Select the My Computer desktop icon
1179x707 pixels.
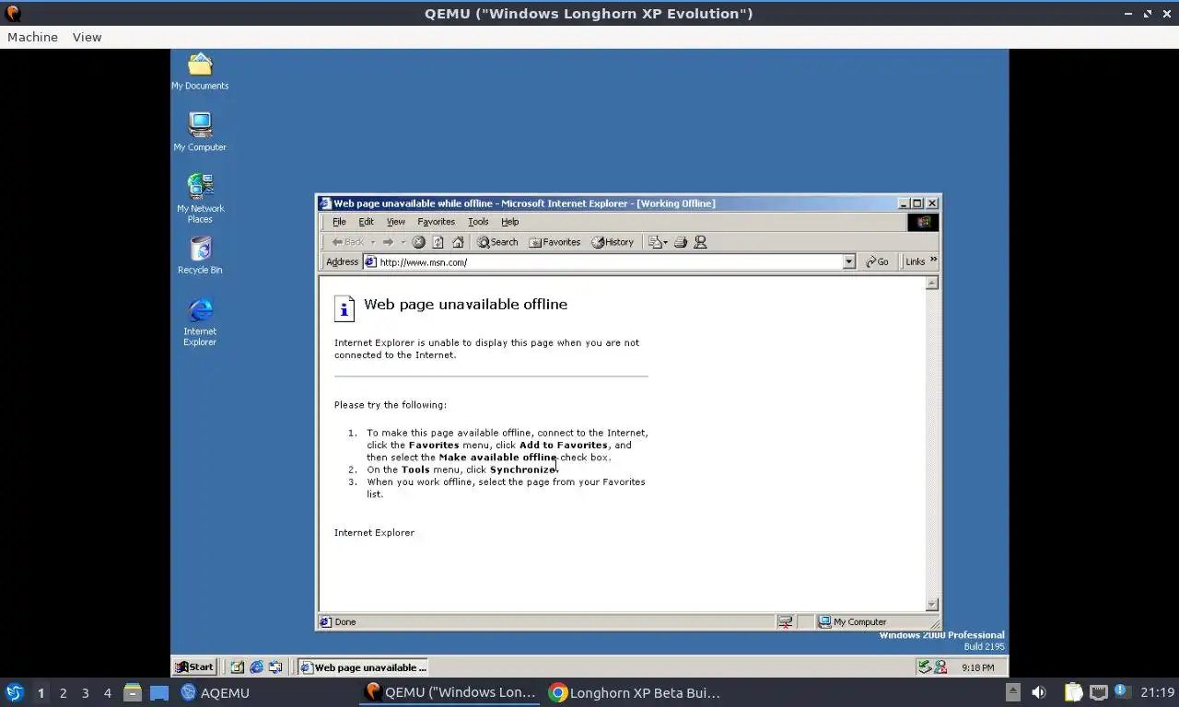[200, 133]
